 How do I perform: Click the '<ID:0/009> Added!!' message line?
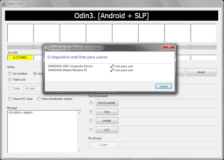[x=21, y=113]
